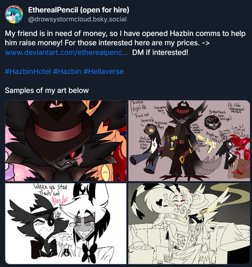The width and height of the screenshot is (252, 267).
Task: Click the yellow gun on the reference sheet
Action: coord(210,145)
